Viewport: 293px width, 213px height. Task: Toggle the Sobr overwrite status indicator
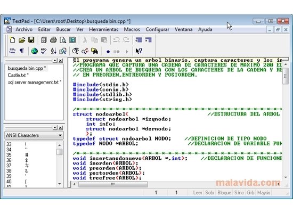(210, 192)
